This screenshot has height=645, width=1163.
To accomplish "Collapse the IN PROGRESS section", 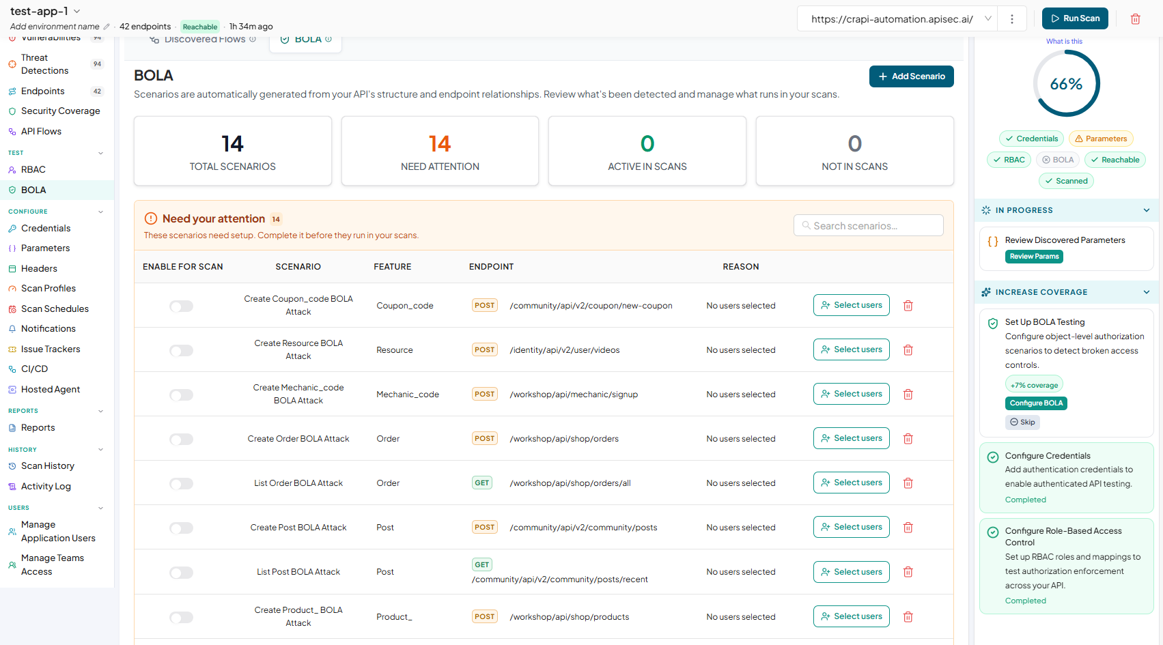I will point(1147,210).
